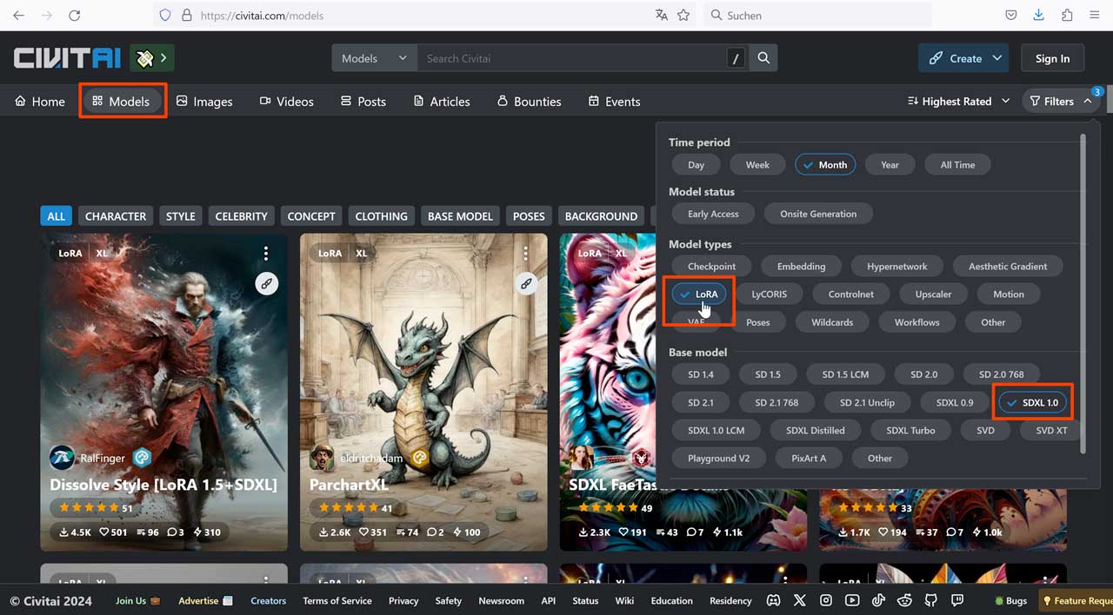Focus the Search Civitai input field
This screenshot has height=615, width=1113.
point(572,58)
